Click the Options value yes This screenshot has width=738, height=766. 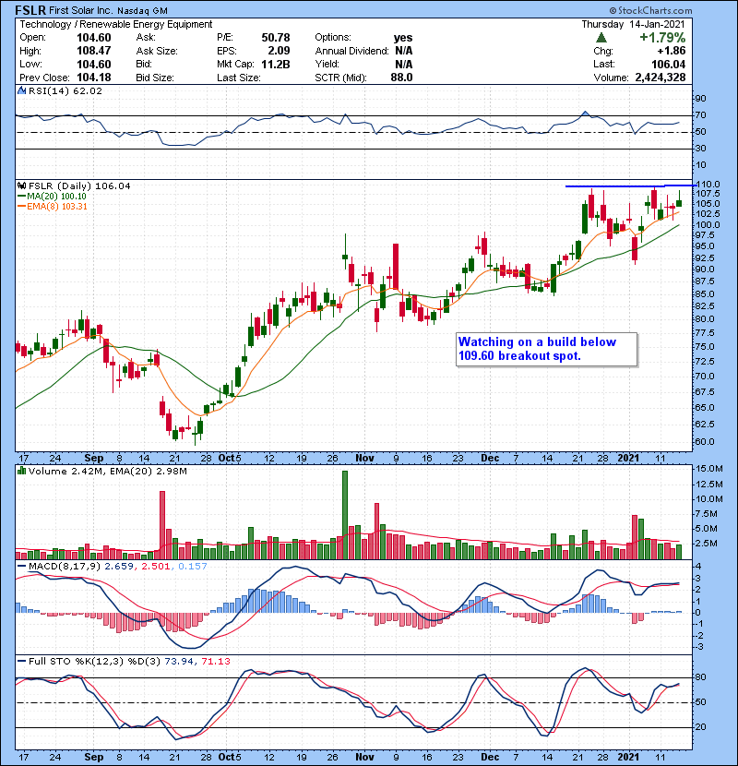click(403, 38)
